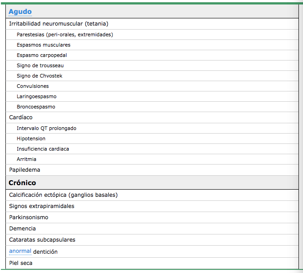This screenshot has height=273, width=303.
Task: Click the 'Cardíaco' category row
Action: pyautogui.click(x=21, y=117)
